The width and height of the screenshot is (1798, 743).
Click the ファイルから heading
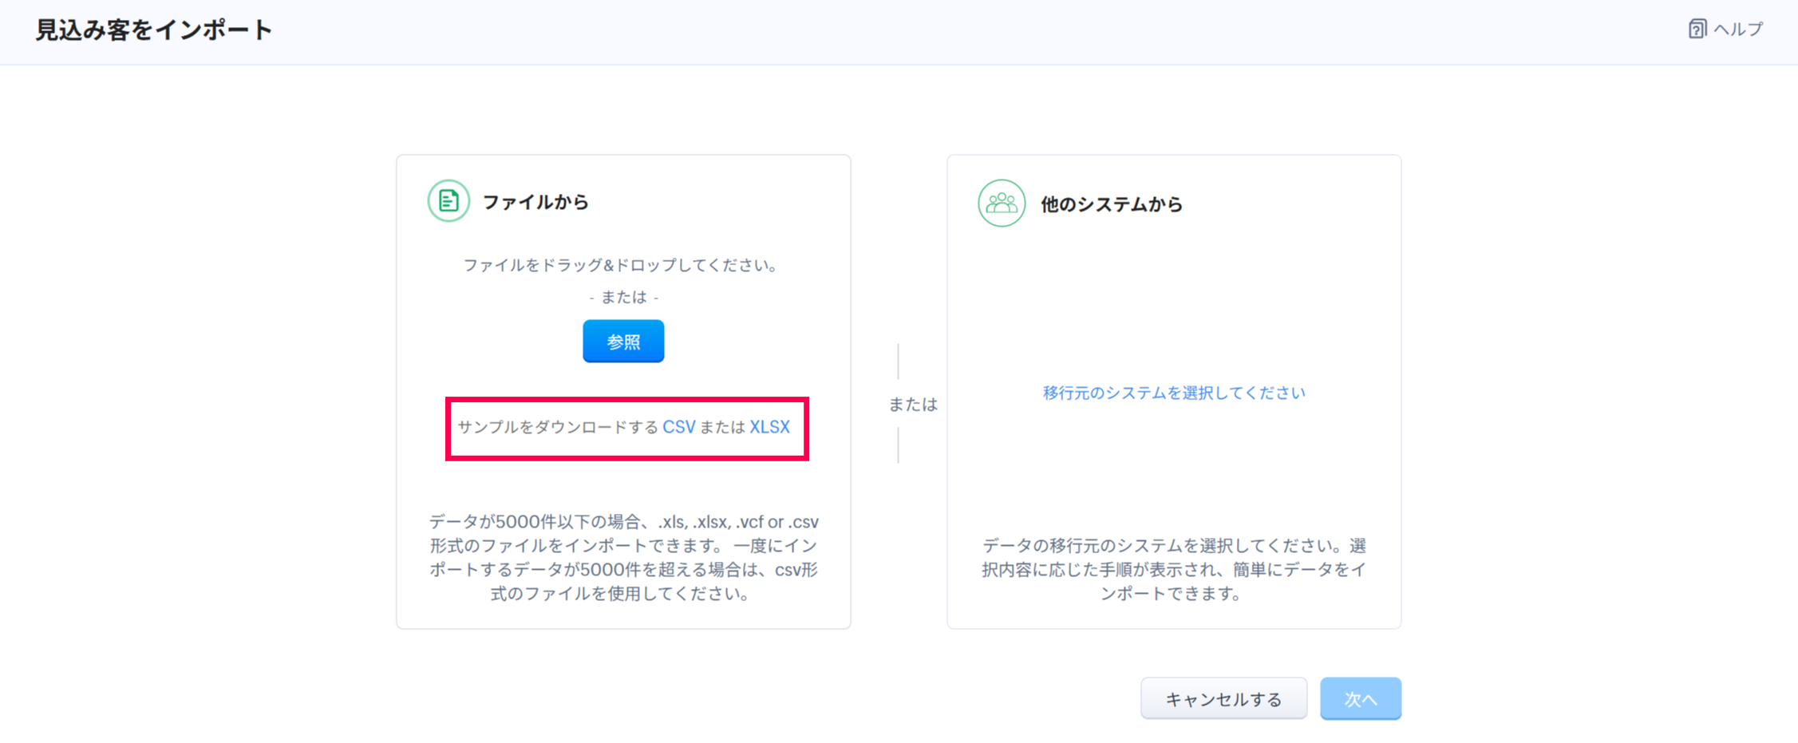pos(535,202)
